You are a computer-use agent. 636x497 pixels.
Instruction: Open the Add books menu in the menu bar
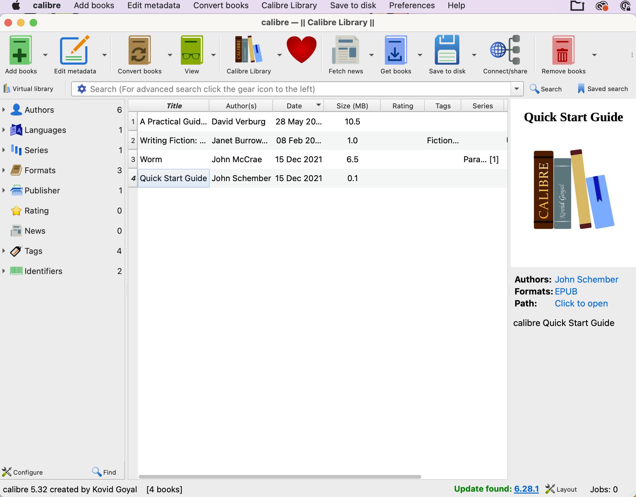(x=94, y=5)
